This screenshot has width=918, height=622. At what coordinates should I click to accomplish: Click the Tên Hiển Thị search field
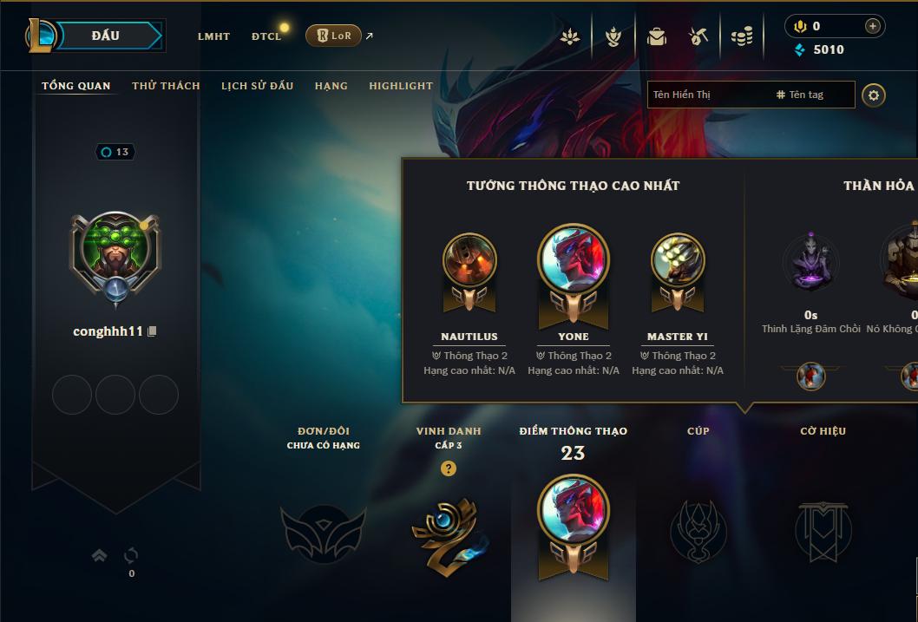coord(708,95)
